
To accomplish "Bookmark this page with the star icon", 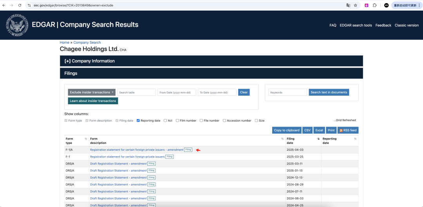I will [x=355, y=5].
